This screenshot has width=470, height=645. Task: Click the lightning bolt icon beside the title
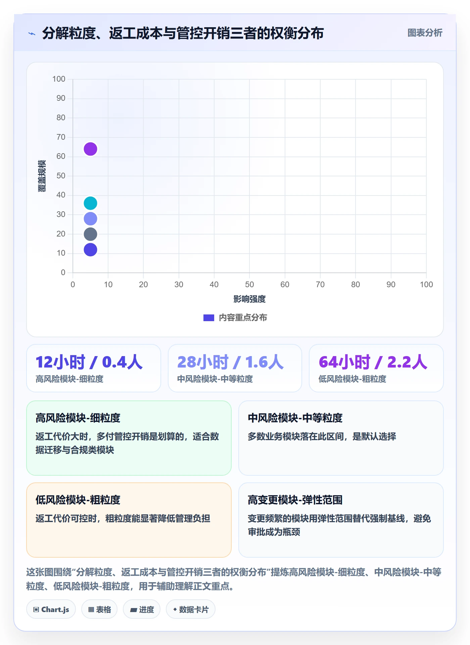point(32,34)
